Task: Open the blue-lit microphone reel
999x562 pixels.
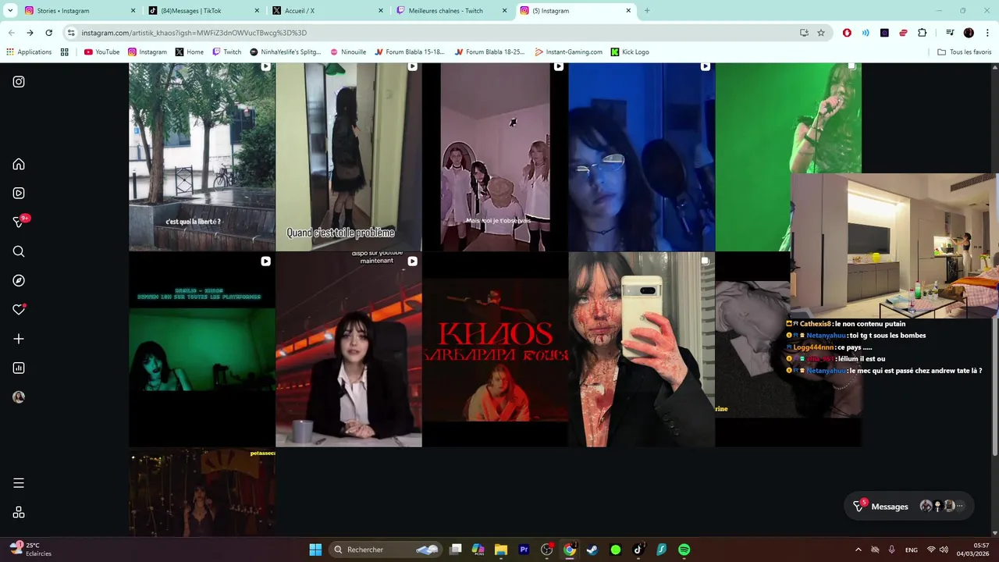Action: (642, 156)
